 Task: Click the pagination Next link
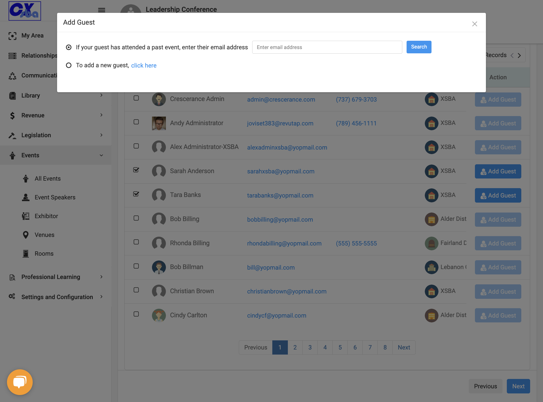point(404,348)
